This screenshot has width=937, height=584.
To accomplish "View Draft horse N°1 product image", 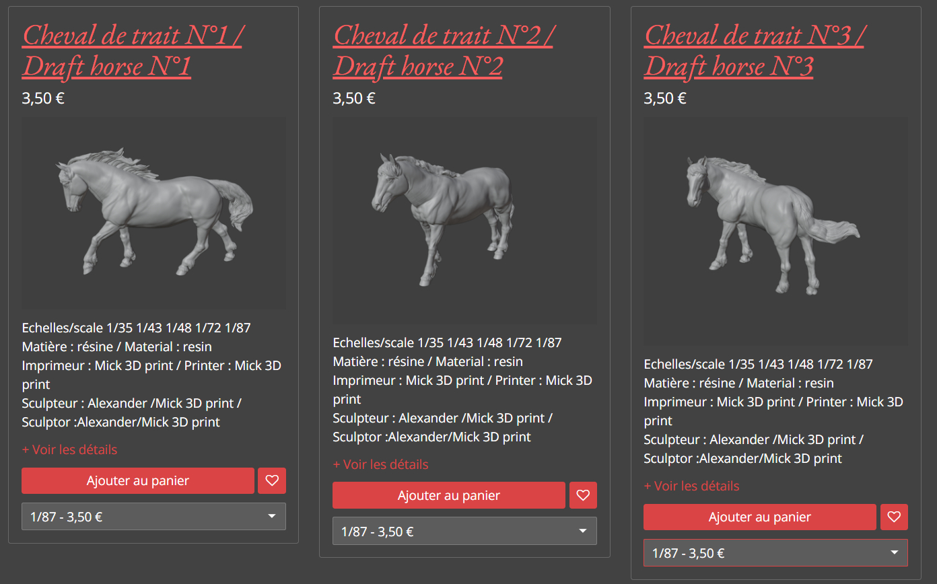I will 154,214.
